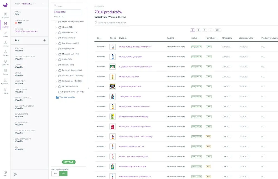
Task: Click the green GOTOWE button
Action: click(69, 162)
